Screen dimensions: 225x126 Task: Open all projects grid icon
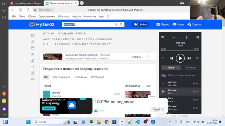pyautogui.click(x=108, y=16)
